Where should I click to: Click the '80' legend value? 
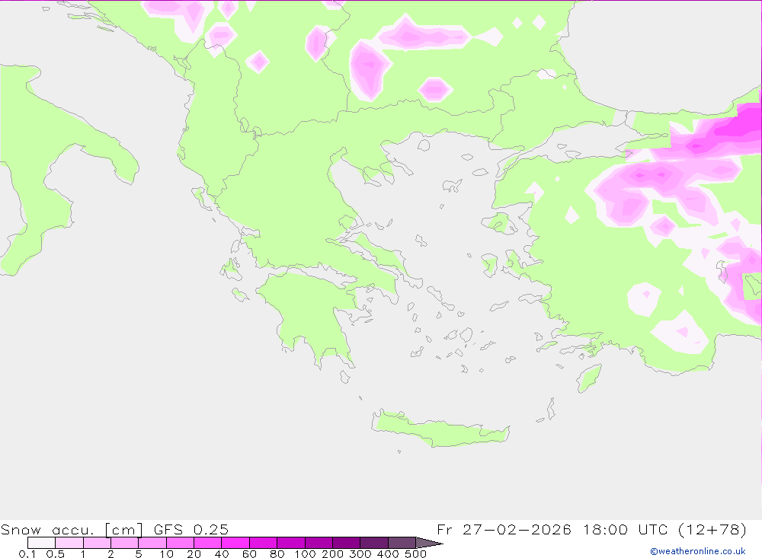coord(277,553)
